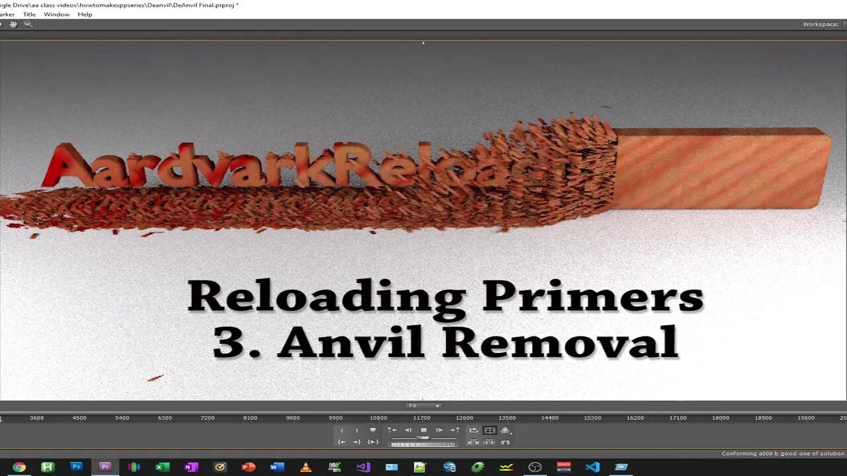This screenshot has width=847, height=476.
Task: Step back one frame
Action: coord(408,430)
